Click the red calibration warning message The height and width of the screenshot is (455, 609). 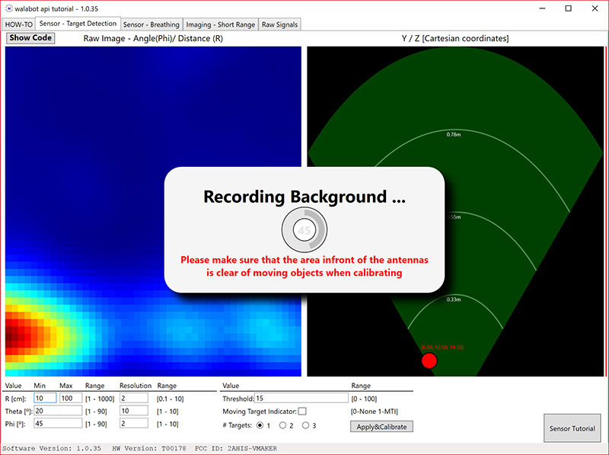(x=304, y=267)
